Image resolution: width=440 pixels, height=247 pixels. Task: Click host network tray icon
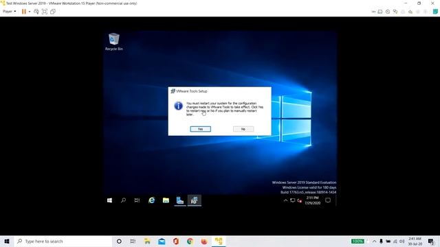[395, 241]
